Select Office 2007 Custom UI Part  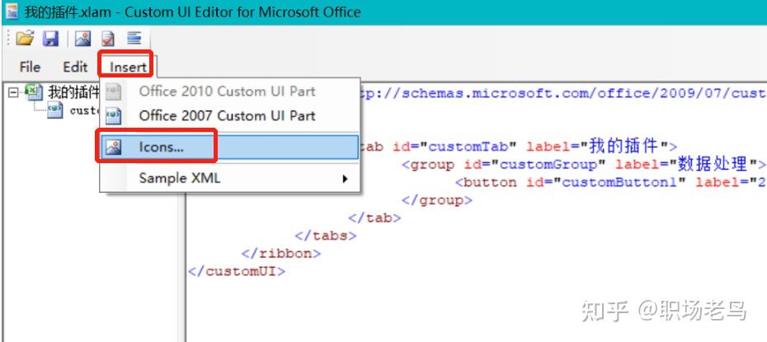[227, 115]
